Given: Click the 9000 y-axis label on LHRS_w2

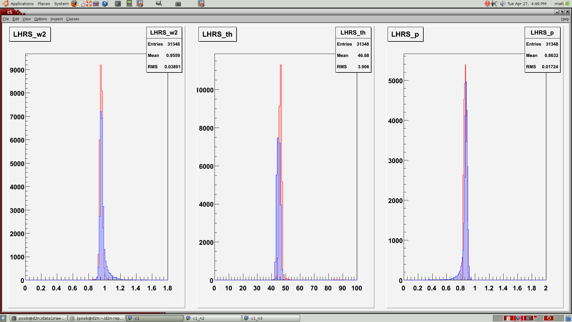Looking at the screenshot, I should click(17, 70).
